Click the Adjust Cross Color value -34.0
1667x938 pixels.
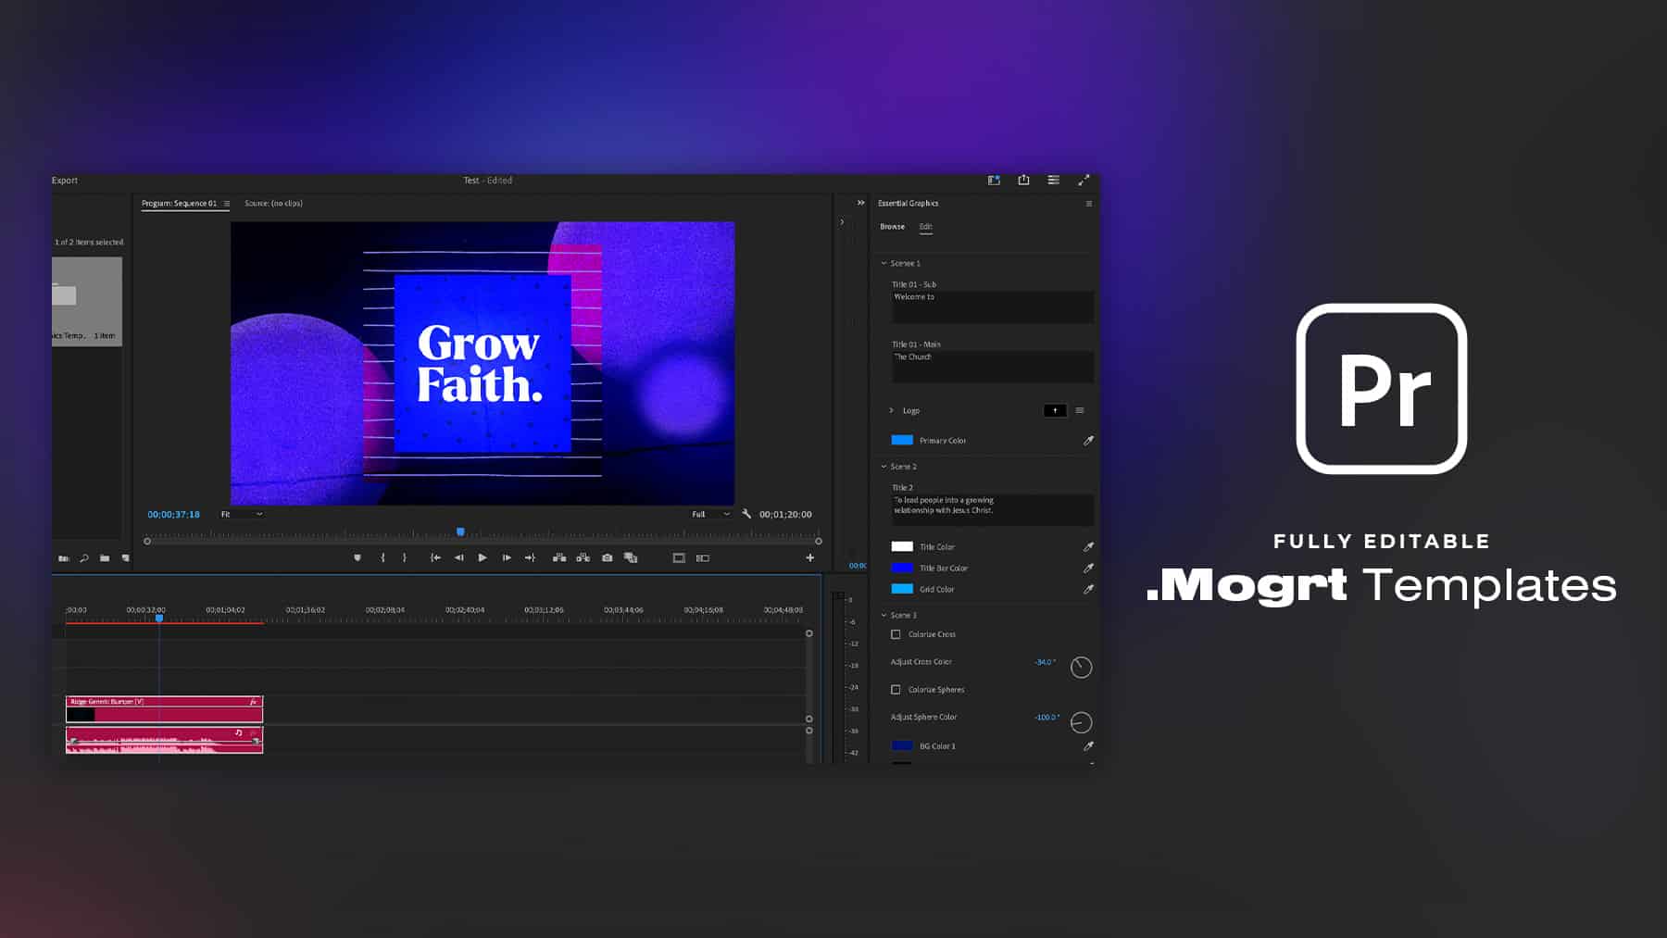[1045, 662]
